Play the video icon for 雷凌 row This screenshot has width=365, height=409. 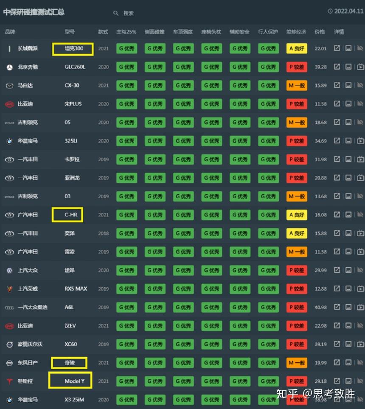point(360,252)
